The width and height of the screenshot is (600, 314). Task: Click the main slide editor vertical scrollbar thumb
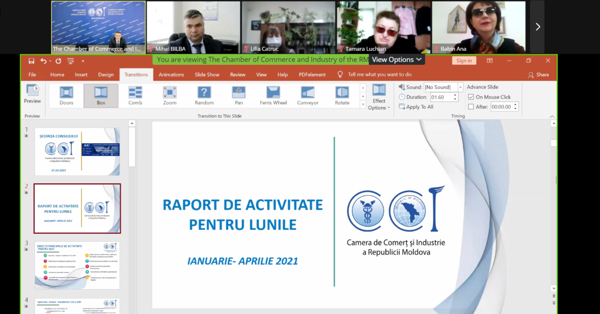(553, 143)
